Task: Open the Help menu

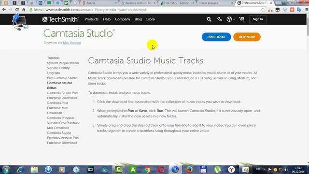Action: click(107, 19)
